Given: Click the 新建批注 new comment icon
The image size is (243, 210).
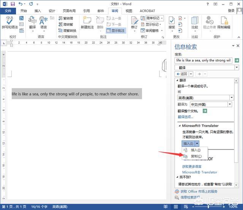Looking at the screenshot, I should [87, 22].
